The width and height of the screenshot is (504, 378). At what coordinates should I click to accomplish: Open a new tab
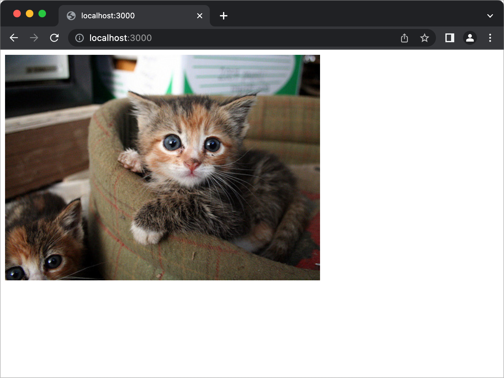(224, 16)
